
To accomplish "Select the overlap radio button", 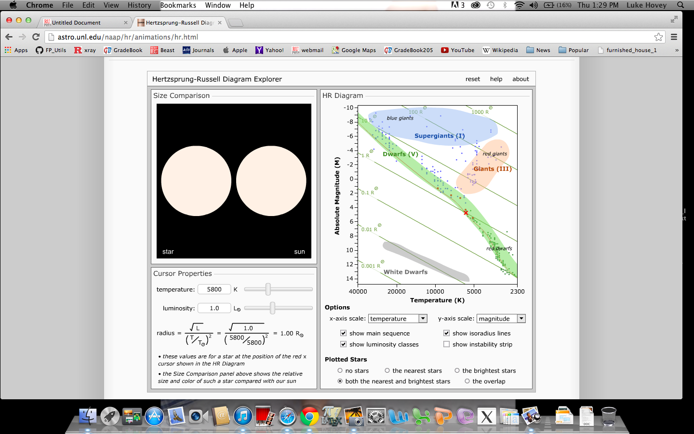I will pyautogui.click(x=467, y=381).
